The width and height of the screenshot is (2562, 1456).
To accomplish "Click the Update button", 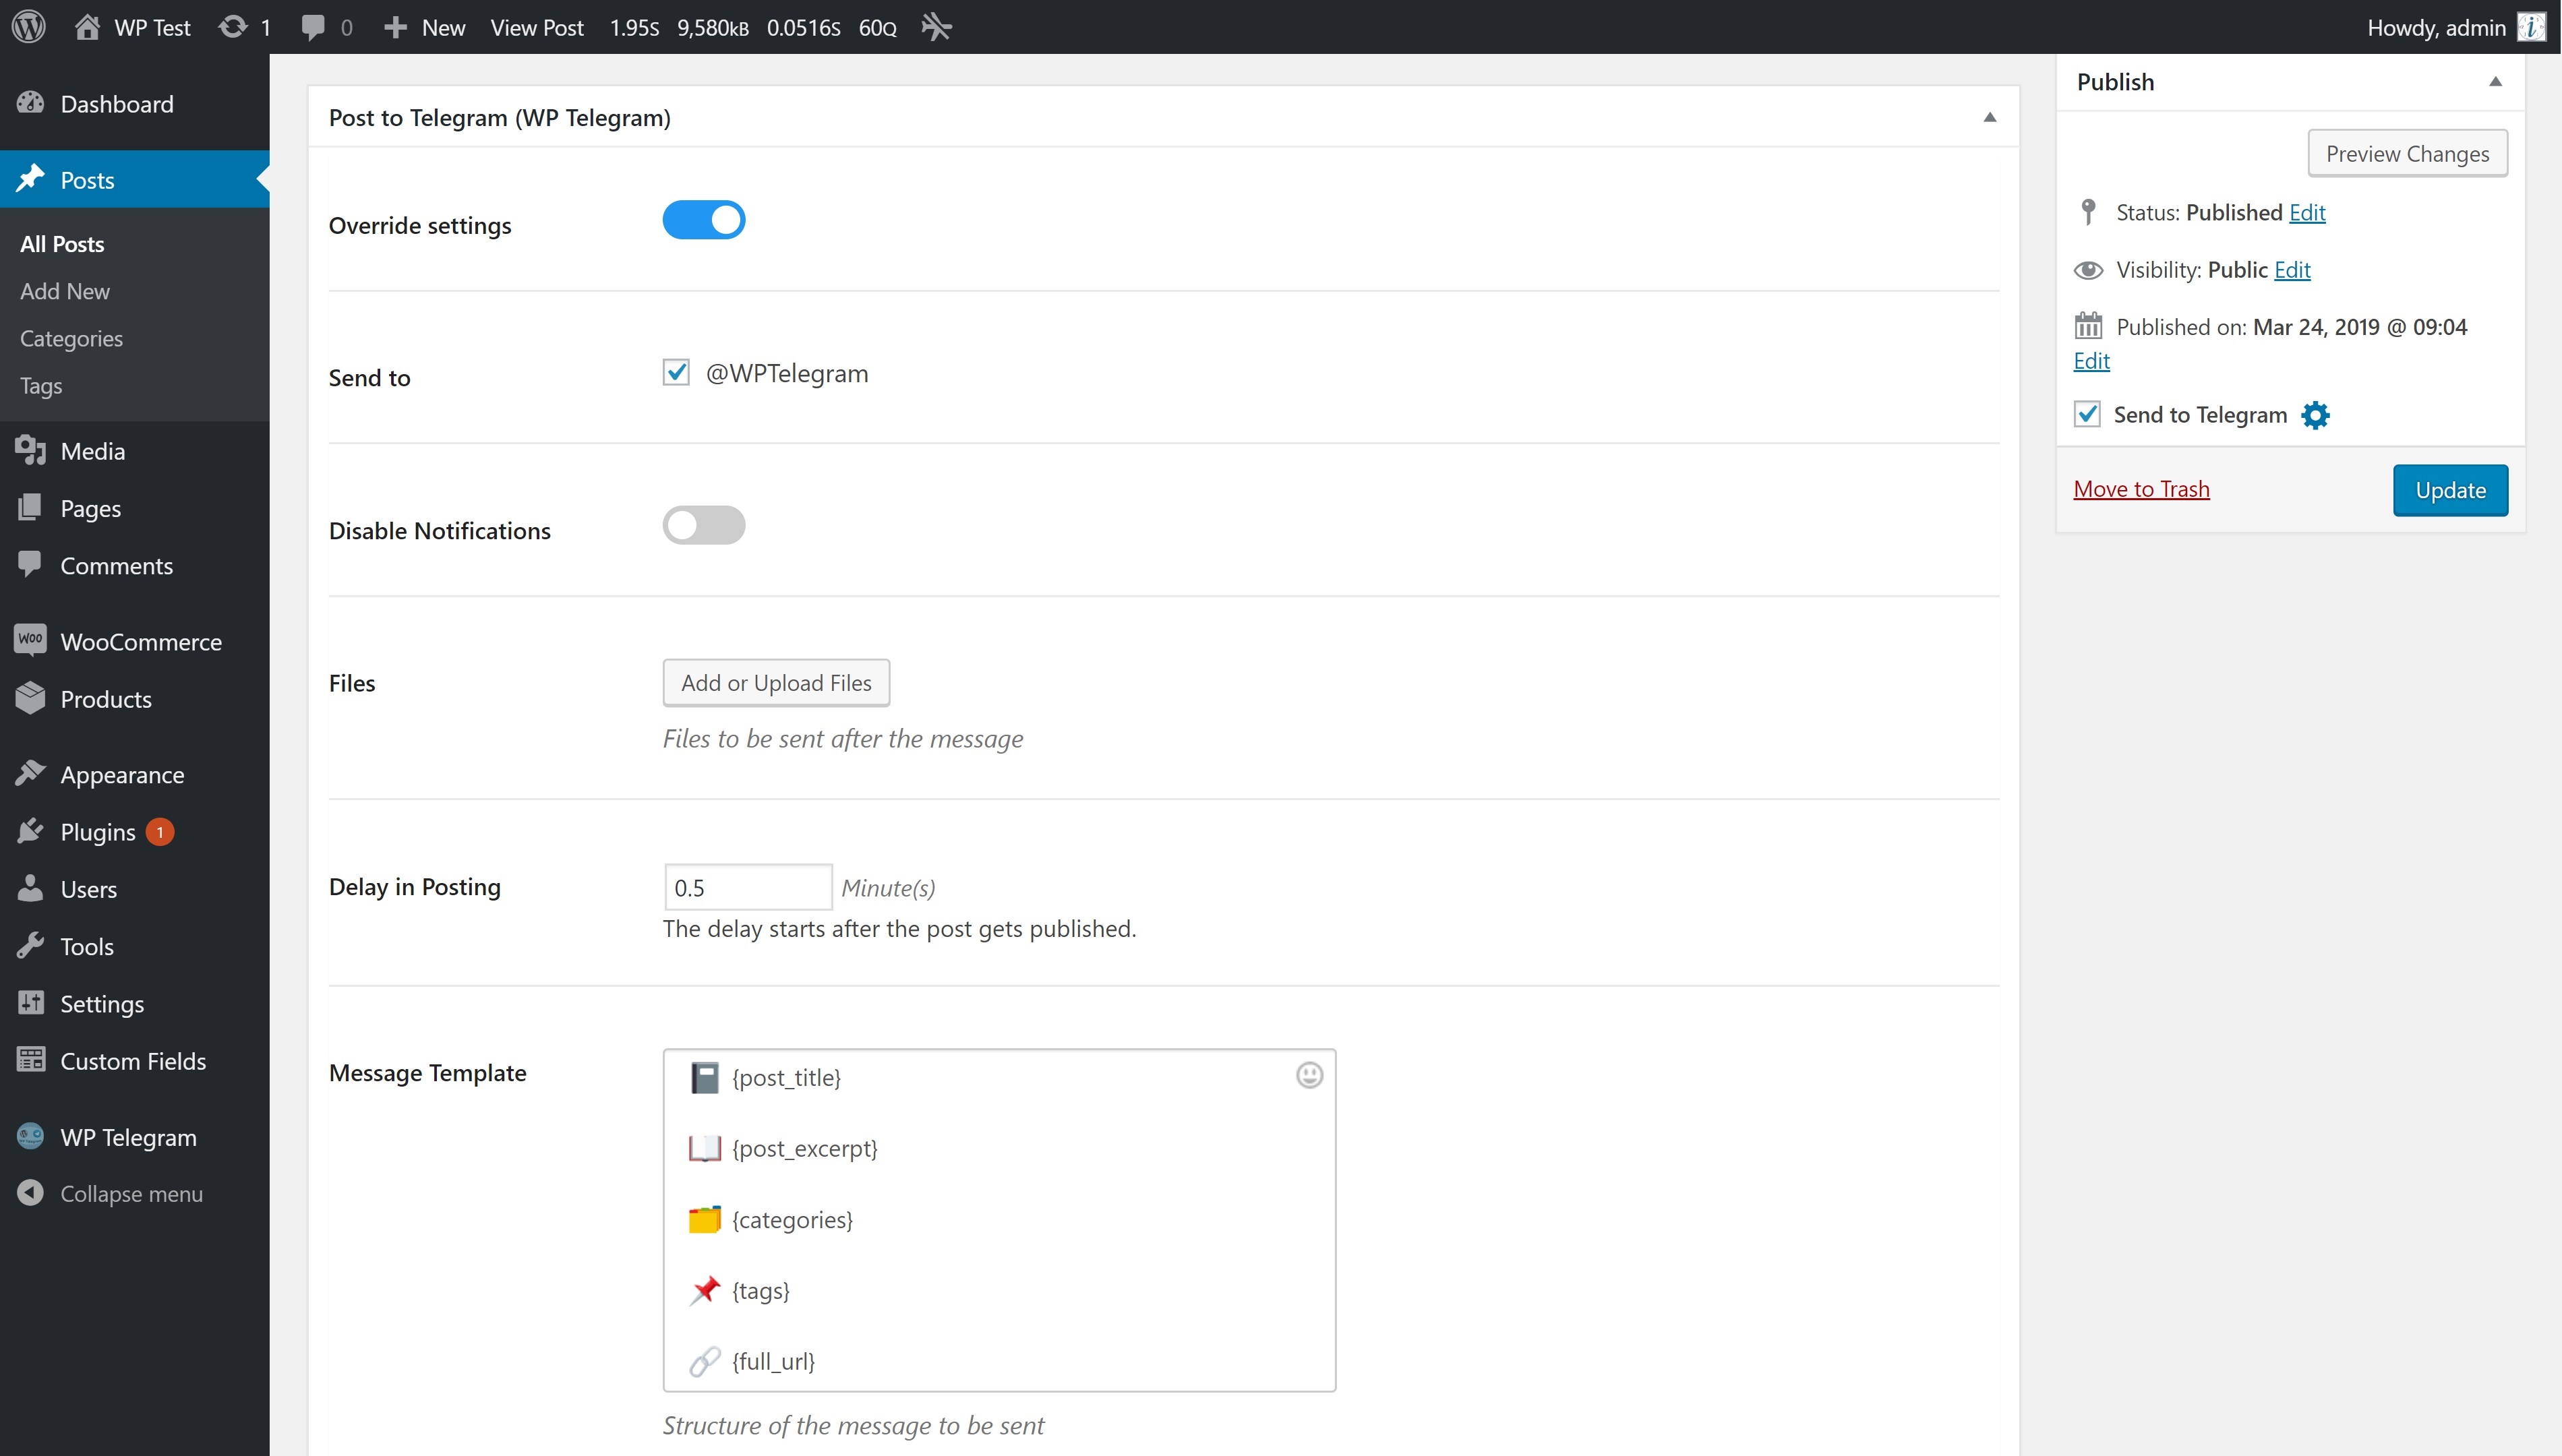I will [2449, 490].
